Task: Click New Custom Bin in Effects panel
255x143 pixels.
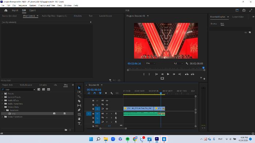Action: coord(66,130)
